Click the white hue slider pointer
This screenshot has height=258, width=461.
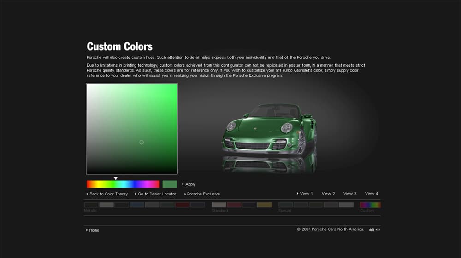point(116,178)
